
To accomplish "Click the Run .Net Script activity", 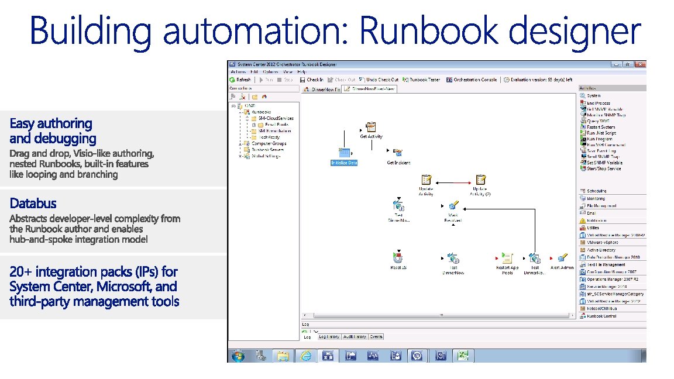I will (x=599, y=133).
